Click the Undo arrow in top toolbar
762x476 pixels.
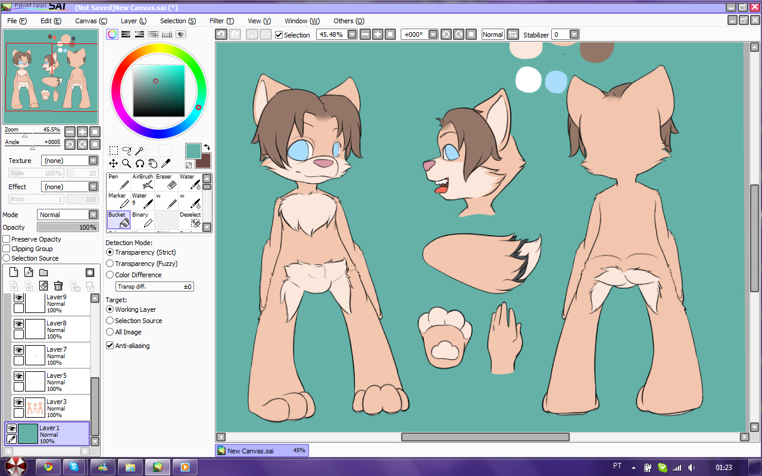[x=221, y=35]
